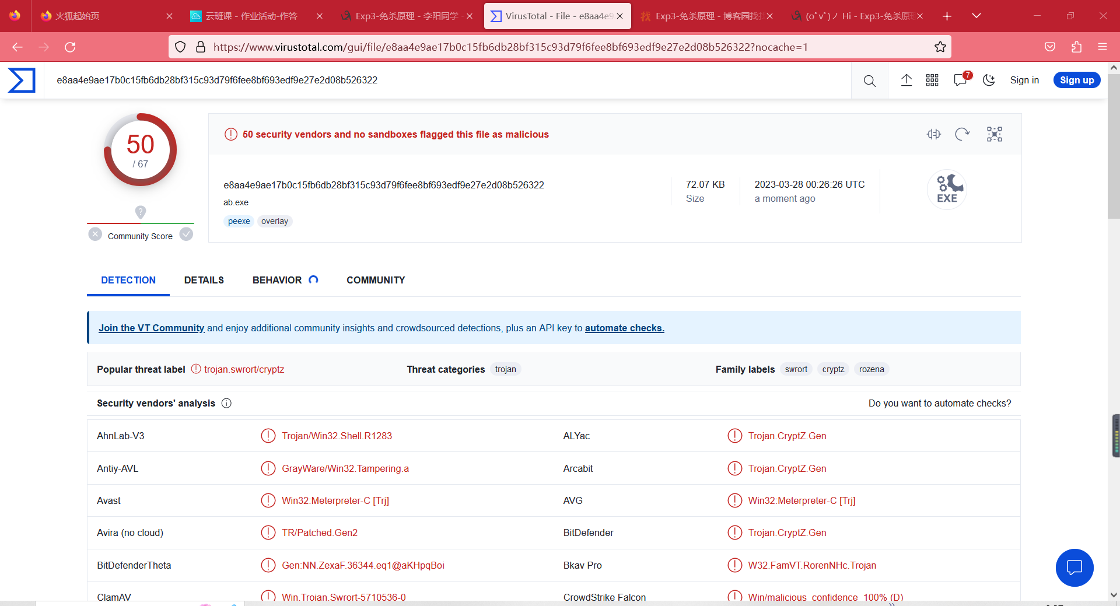Open the DETAILS tab

point(204,280)
